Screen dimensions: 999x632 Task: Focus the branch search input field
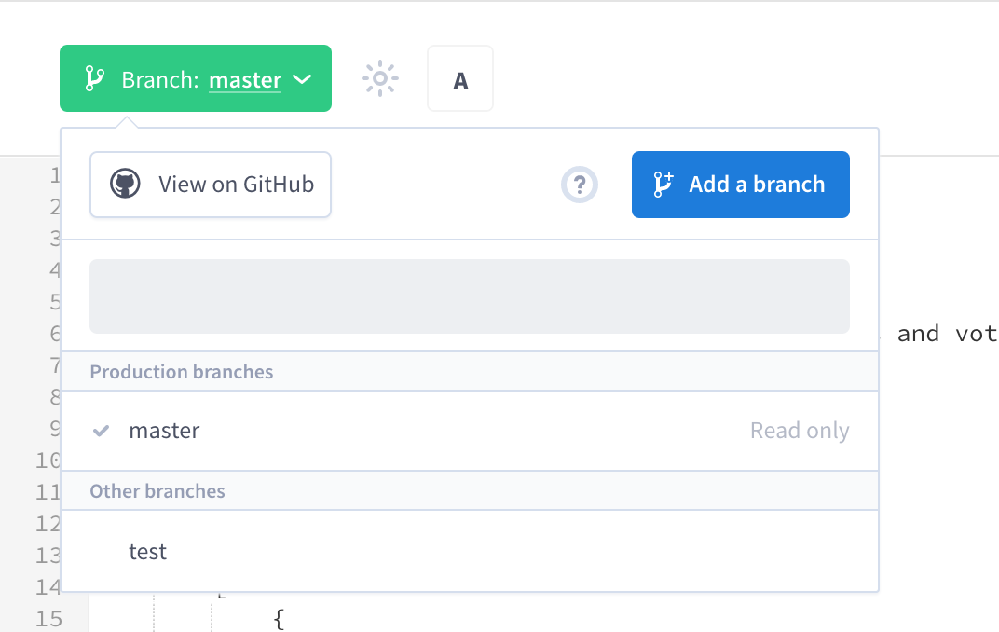[x=470, y=296]
